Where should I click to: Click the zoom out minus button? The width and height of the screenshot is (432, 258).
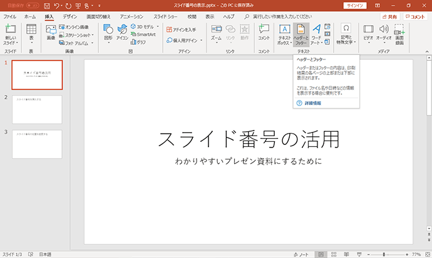point(368,254)
